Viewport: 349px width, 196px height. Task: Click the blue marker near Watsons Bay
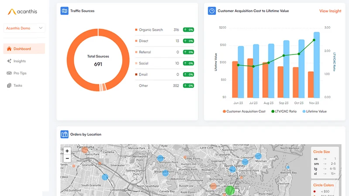(x=287, y=167)
